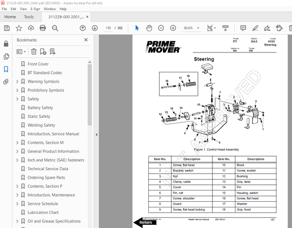Screen dimensions: 292x228
Task: Expand General Product Information bookmark
Action: (x=17, y=151)
